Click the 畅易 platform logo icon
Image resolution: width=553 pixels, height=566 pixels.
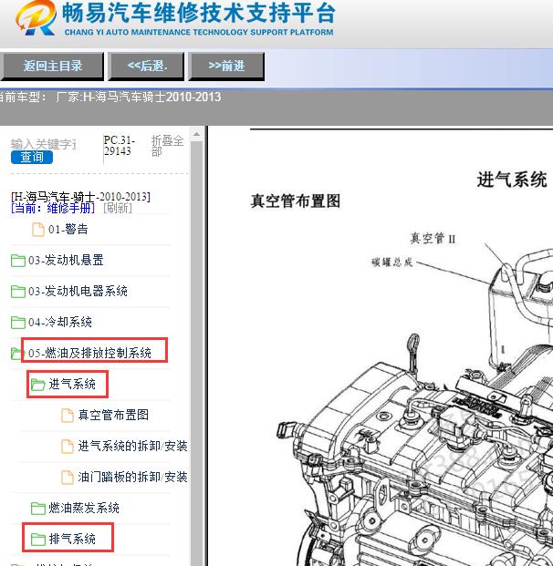37,18
